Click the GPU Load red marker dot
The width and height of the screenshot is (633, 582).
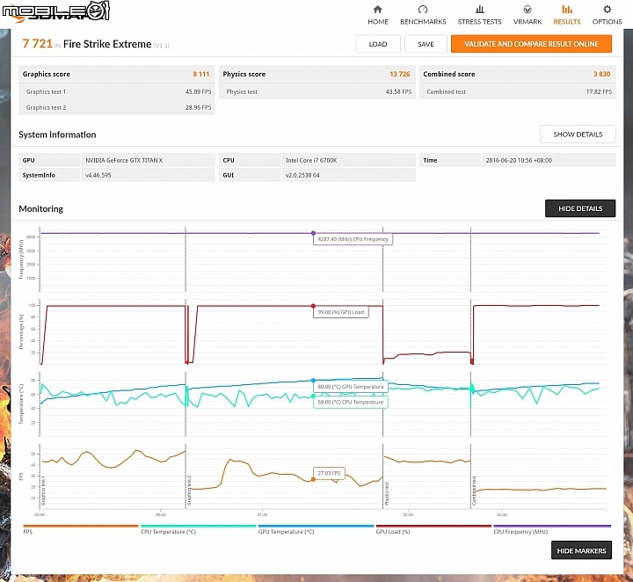pyautogui.click(x=313, y=306)
